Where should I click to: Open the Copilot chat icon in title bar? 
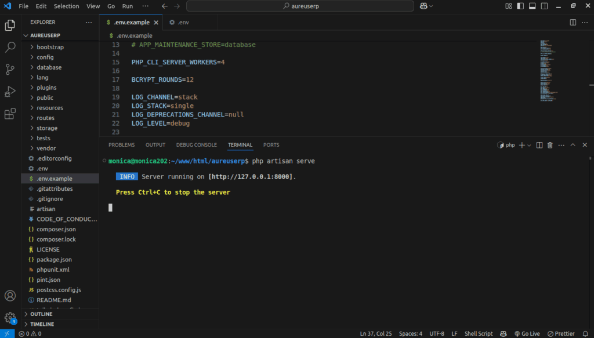coord(423,6)
